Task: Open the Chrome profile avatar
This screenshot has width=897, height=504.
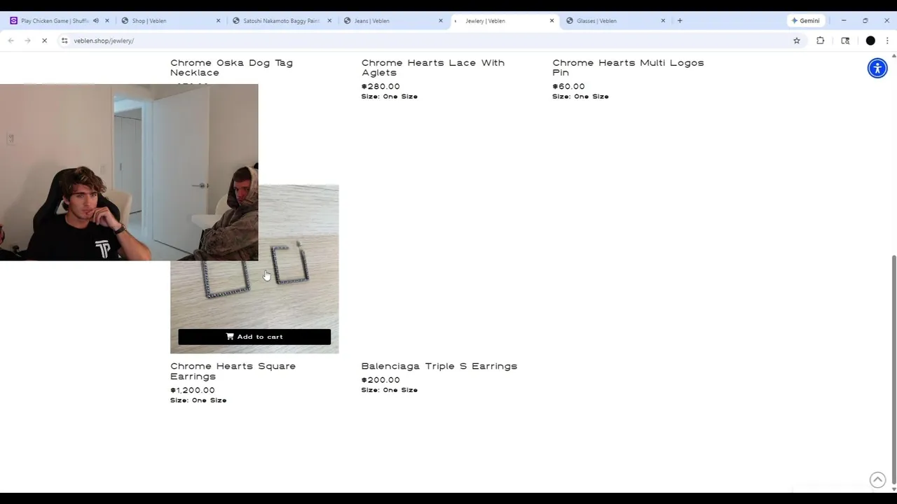Action: 870,41
